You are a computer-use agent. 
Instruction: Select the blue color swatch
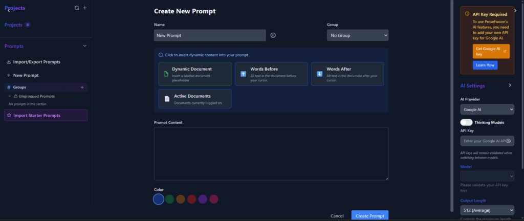click(x=159, y=200)
